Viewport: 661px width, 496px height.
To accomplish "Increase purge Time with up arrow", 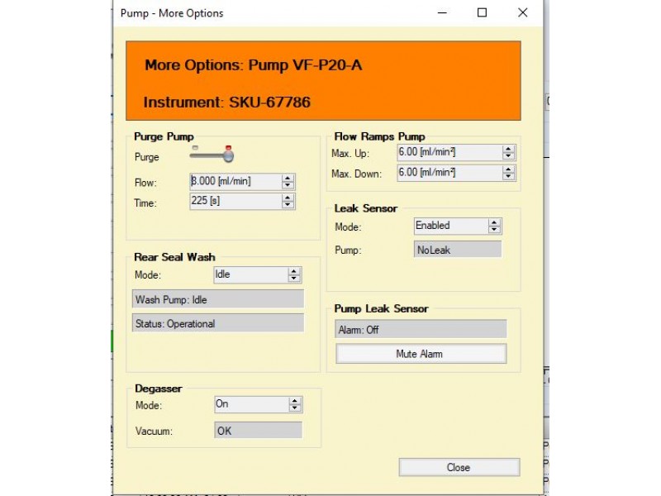I will pos(288,198).
